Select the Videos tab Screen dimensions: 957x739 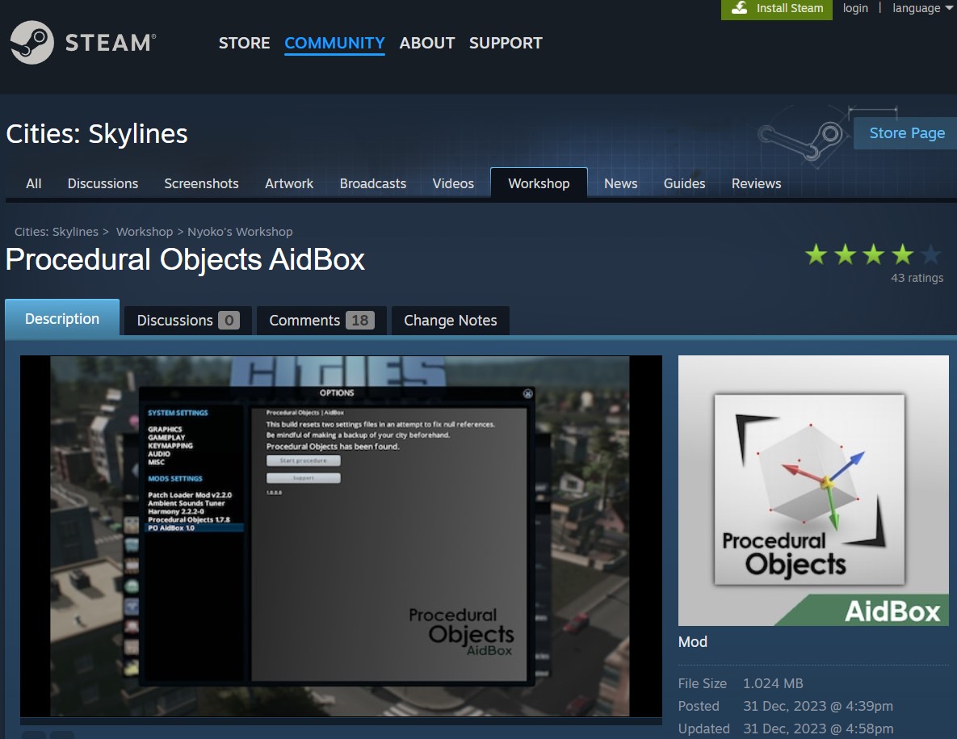tap(453, 183)
